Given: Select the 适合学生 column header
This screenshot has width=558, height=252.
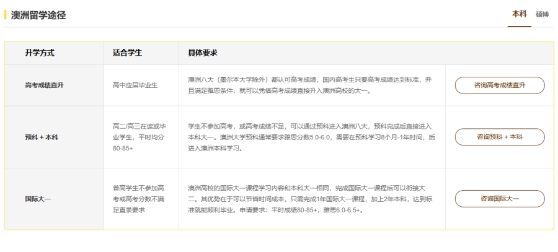Looking at the screenshot, I should [127, 53].
